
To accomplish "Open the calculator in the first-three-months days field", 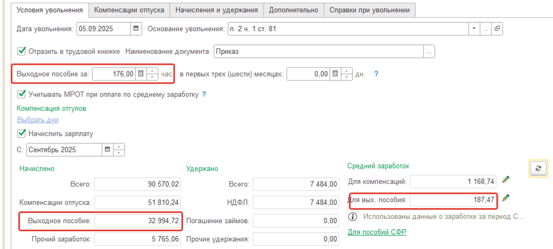I will (x=335, y=74).
